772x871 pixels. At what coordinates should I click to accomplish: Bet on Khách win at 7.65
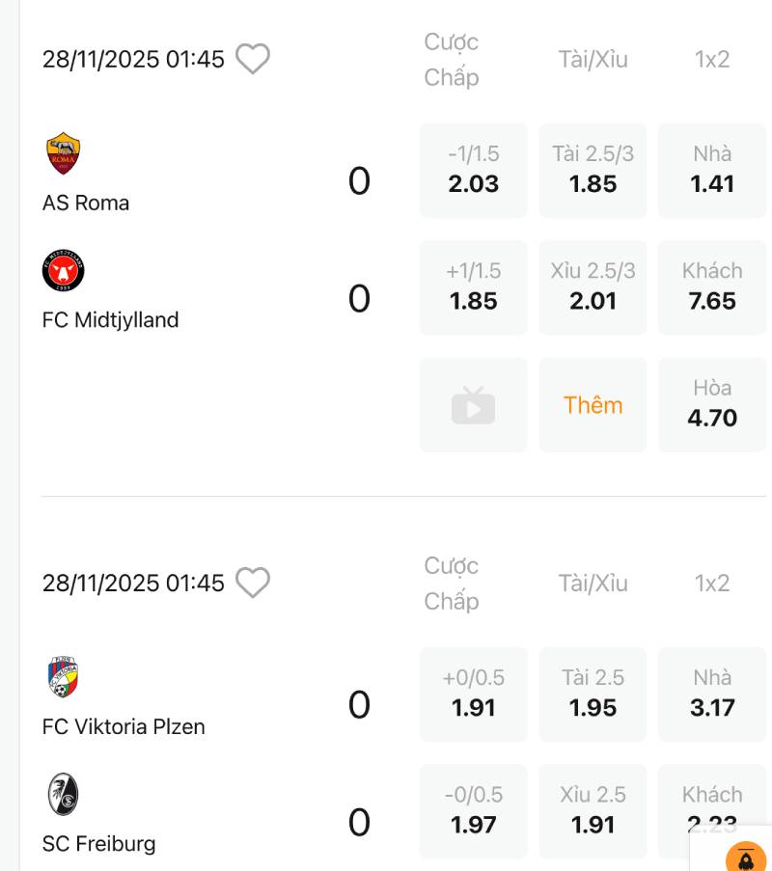pos(712,287)
